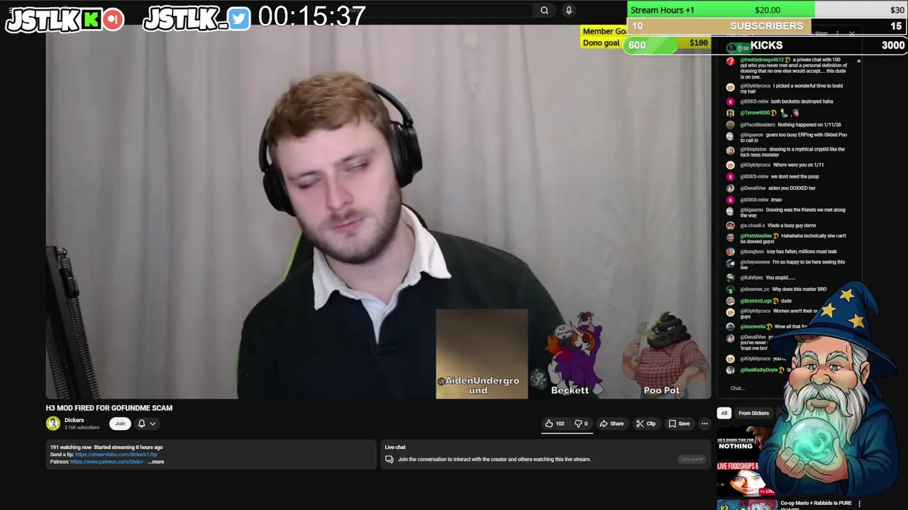This screenshot has height=510, width=908.
Task: Click the live chat speech bubble icon
Action: [x=389, y=459]
